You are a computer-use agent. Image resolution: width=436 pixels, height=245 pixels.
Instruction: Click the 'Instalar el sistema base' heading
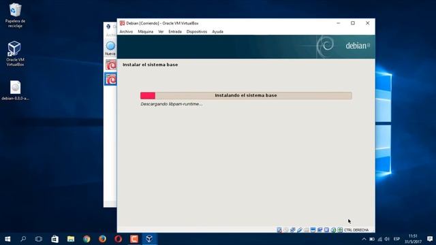coord(150,65)
